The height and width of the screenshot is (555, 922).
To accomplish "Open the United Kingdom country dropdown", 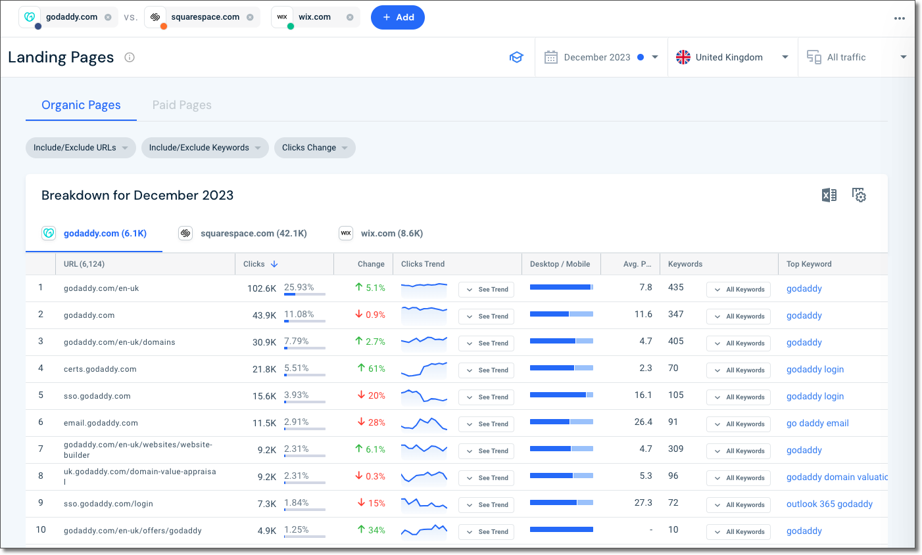I will click(x=733, y=57).
